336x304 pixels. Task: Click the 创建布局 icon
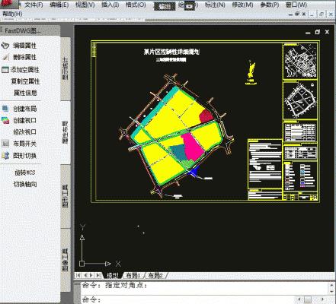pos(5,109)
